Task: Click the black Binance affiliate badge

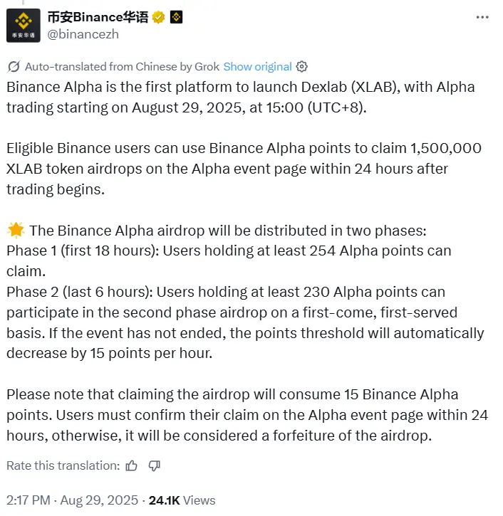Action: click(x=176, y=17)
